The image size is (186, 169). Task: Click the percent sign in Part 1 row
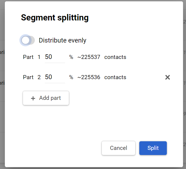tap(71, 57)
